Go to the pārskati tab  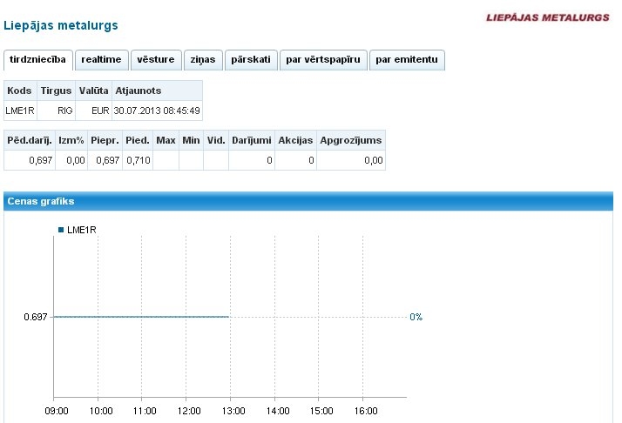tap(251, 60)
